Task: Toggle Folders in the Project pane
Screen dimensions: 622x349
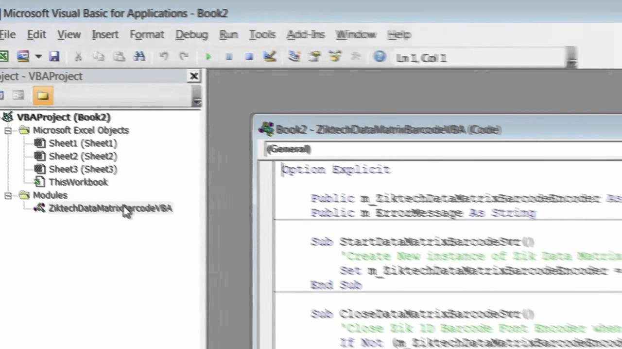Action: tap(43, 95)
